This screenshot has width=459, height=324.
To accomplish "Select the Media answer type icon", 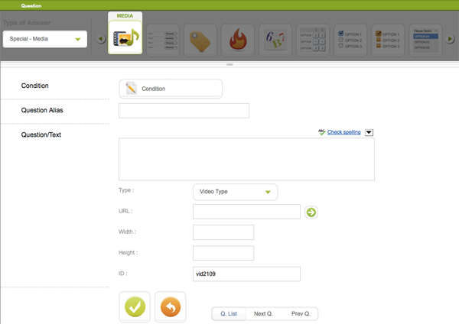I will [125, 37].
